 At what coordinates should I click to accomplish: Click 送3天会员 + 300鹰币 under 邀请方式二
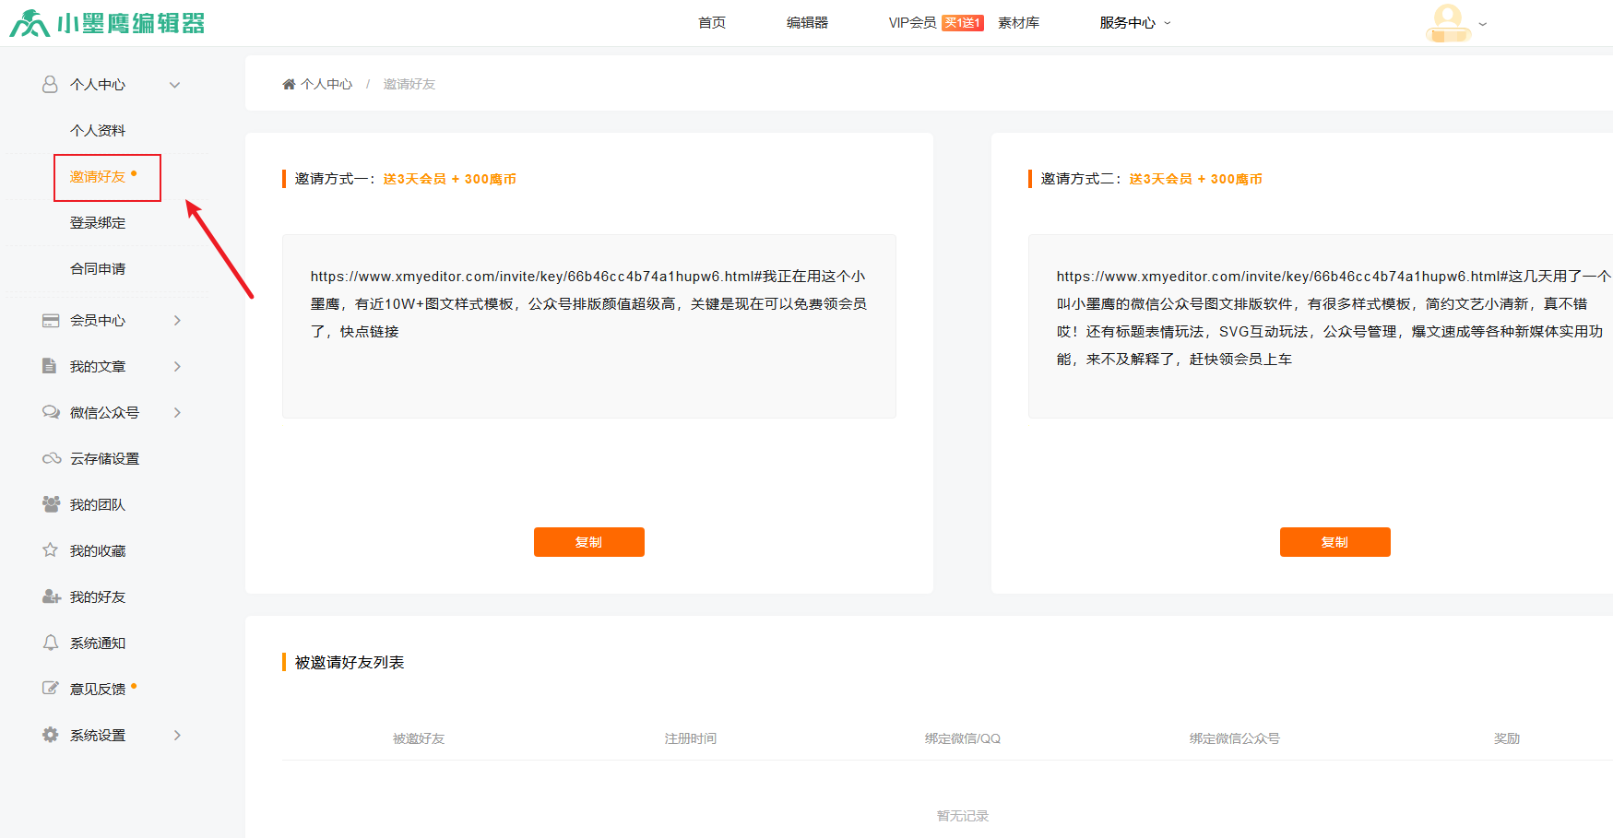pos(1196,179)
